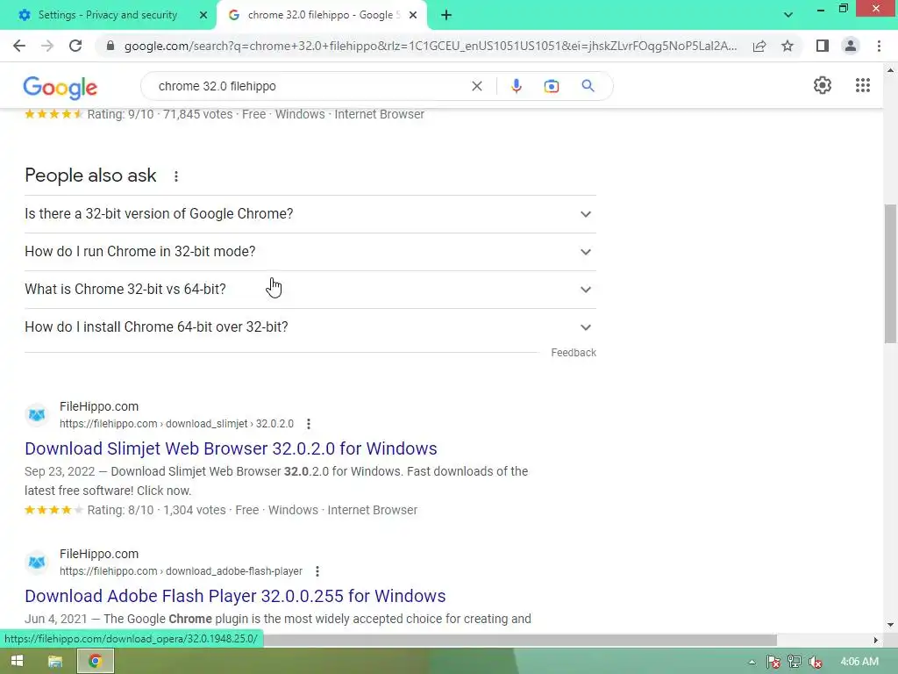This screenshot has height=674, width=898.
Task: Click scroll-down arrow of page scrollbar
Action: click(x=891, y=625)
